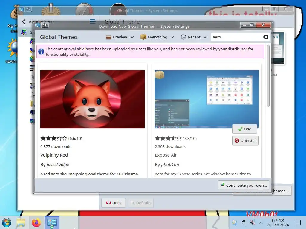Use the Expose Air theme
The height and width of the screenshot is (229, 306).
244,129
